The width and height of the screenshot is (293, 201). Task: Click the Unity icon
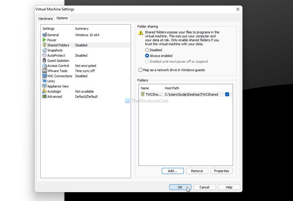[44, 81]
